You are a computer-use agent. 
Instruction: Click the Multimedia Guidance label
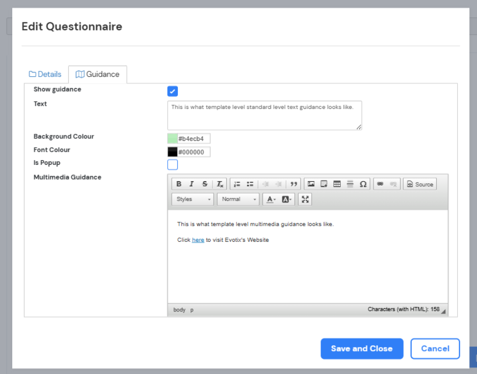[67, 177]
